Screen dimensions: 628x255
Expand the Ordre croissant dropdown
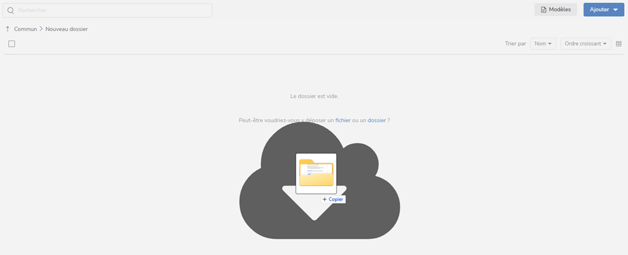point(586,44)
